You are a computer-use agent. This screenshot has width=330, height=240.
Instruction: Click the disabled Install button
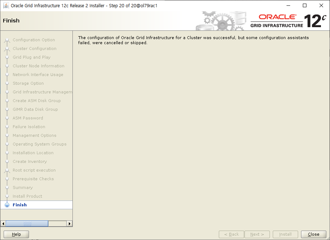285,234
